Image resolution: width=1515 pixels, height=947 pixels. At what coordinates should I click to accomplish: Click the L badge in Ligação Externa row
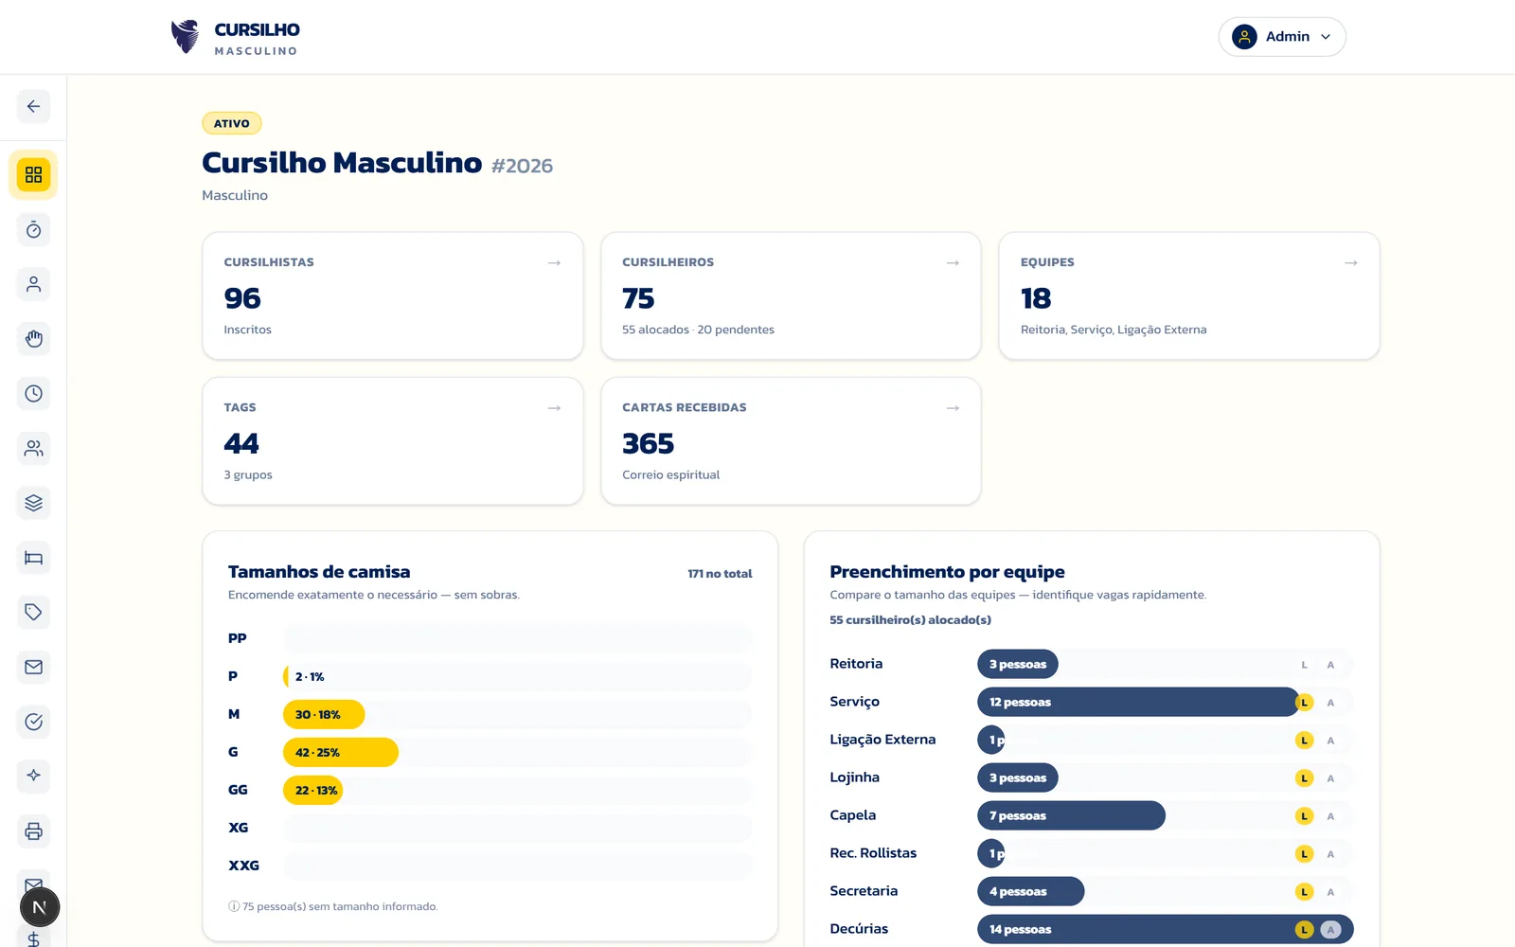click(1304, 741)
